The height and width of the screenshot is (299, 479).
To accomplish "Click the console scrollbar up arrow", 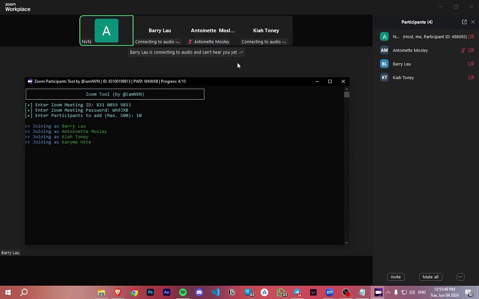I will click(346, 89).
